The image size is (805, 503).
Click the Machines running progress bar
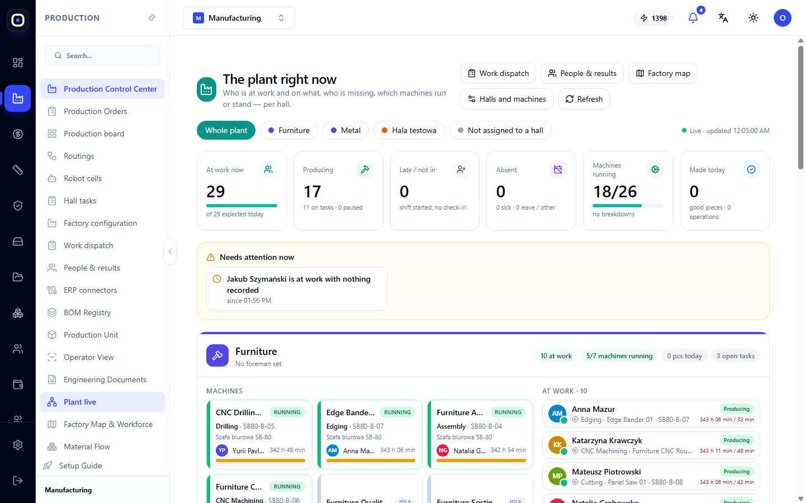coord(628,206)
